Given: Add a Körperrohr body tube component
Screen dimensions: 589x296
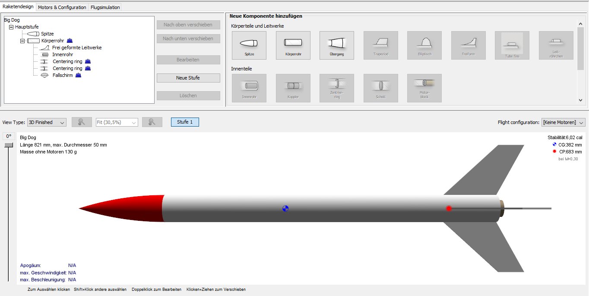Looking at the screenshot, I should point(293,45).
